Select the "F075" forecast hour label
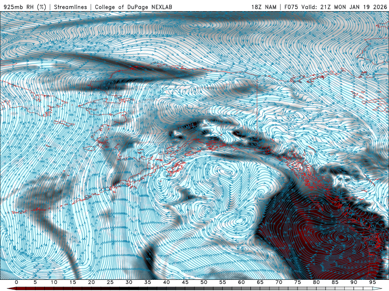 (291, 7)
